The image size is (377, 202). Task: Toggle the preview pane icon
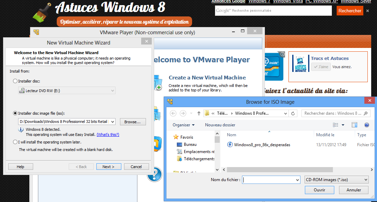point(354,125)
